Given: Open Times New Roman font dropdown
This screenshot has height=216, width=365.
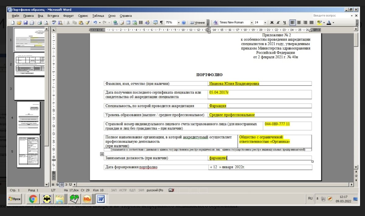Looking at the screenshot, I should pos(252,22).
